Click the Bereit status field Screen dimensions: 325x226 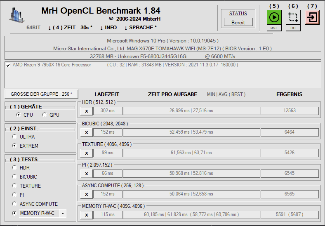[238, 22]
